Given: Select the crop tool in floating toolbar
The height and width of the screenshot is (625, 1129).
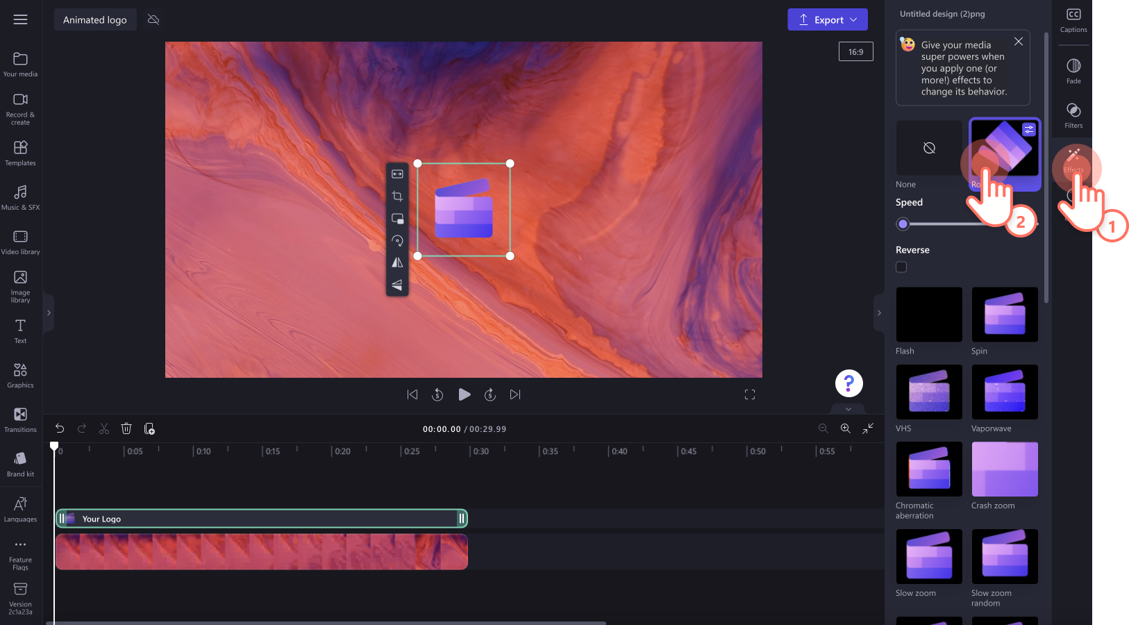Looking at the screenshot, I should 397,197.
